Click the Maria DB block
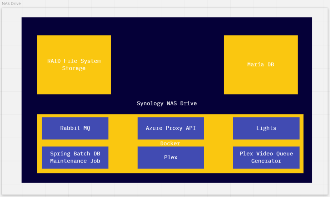 pos(260,64)
